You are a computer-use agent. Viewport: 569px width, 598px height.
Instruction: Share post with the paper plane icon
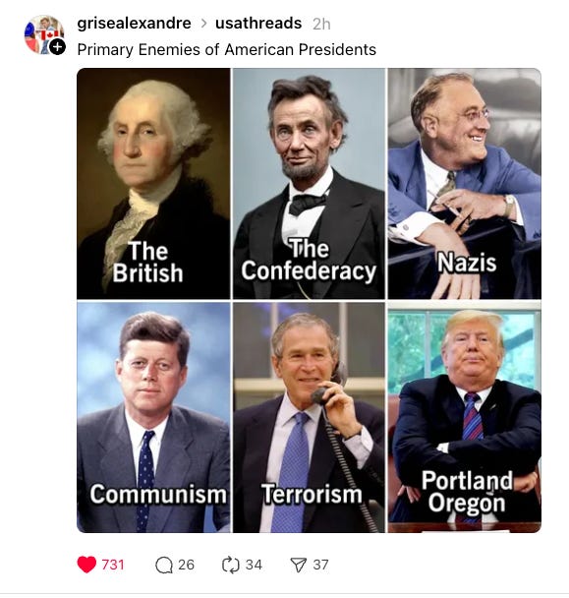(x=298, y=565)
